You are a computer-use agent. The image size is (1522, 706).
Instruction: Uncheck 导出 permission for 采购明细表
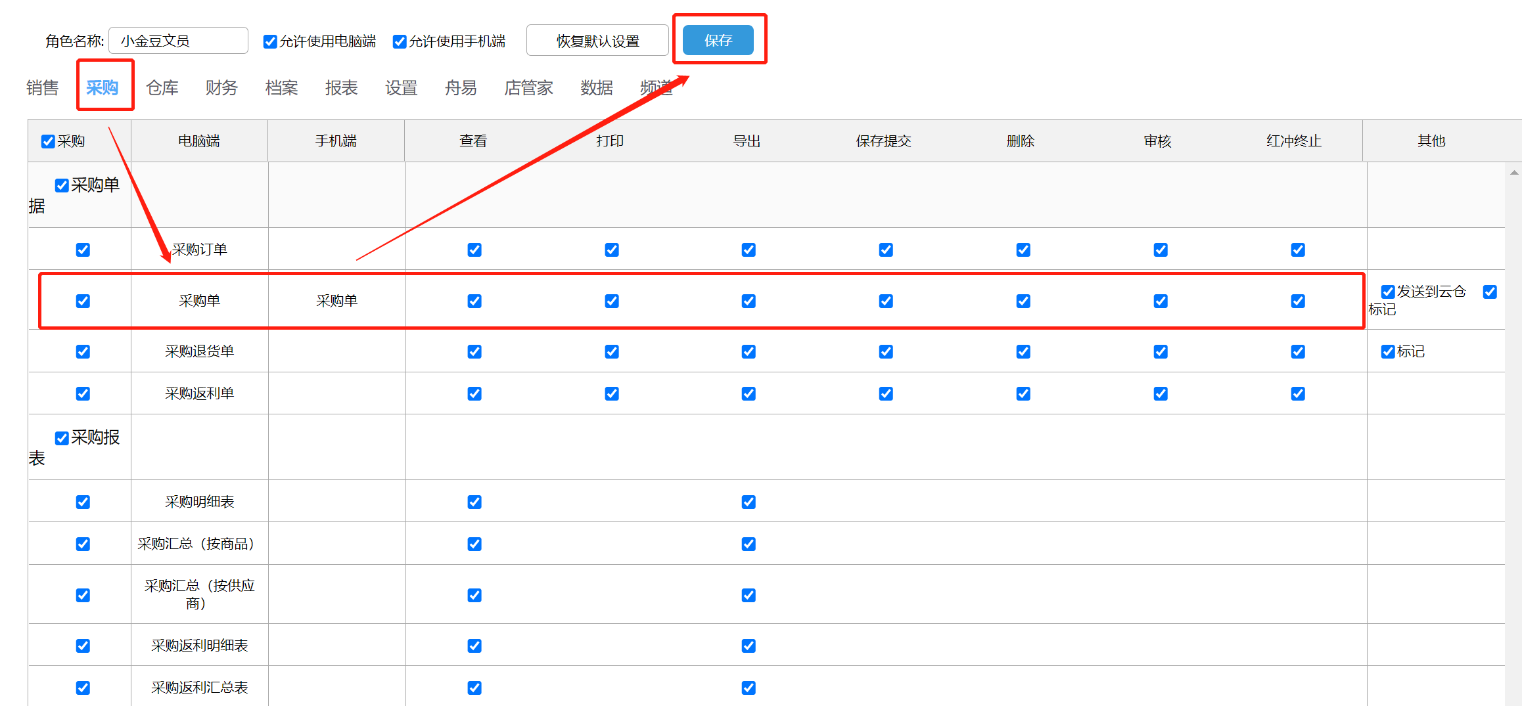coord(749,502)
